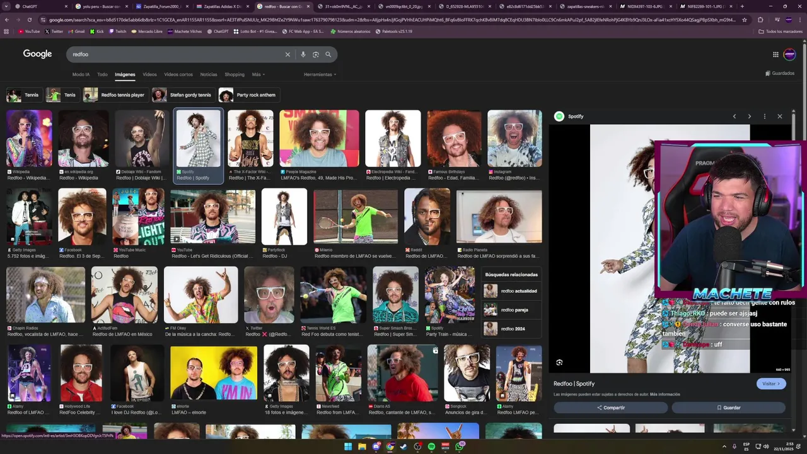
Task: Switch to the Modo IA tab
Action: coord(81,74)
